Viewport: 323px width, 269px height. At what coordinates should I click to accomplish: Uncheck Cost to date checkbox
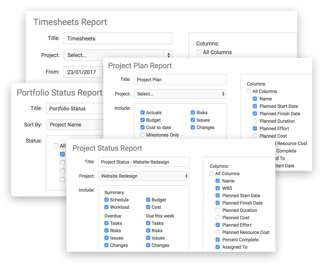[143, 128]
